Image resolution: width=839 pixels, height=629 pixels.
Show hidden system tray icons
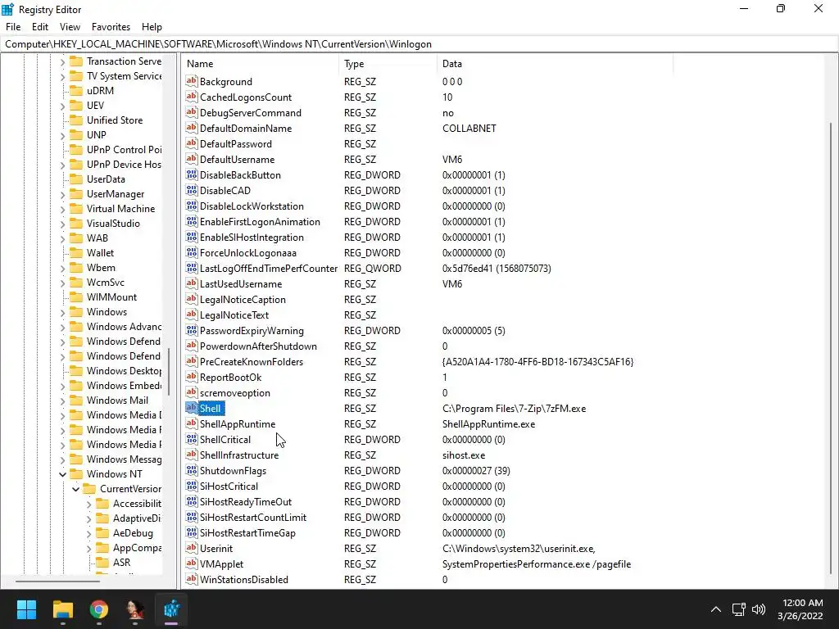715,609
